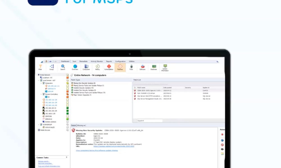Open the Group toolbar icon
The height and width of the screenshot is (168, 281).
(x=52, y=67)
